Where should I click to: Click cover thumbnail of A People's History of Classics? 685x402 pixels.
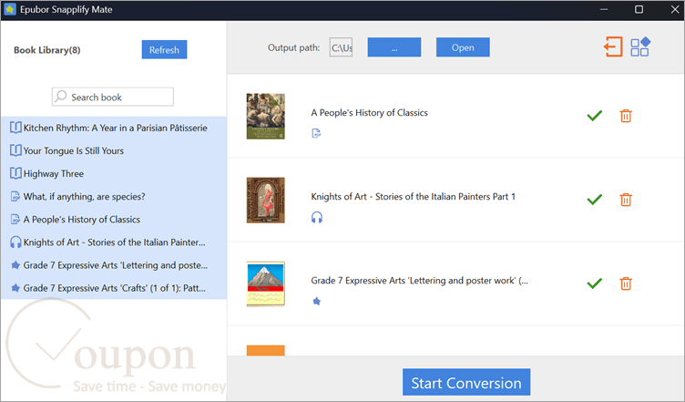pyautogui.click(x=266, y=117)
